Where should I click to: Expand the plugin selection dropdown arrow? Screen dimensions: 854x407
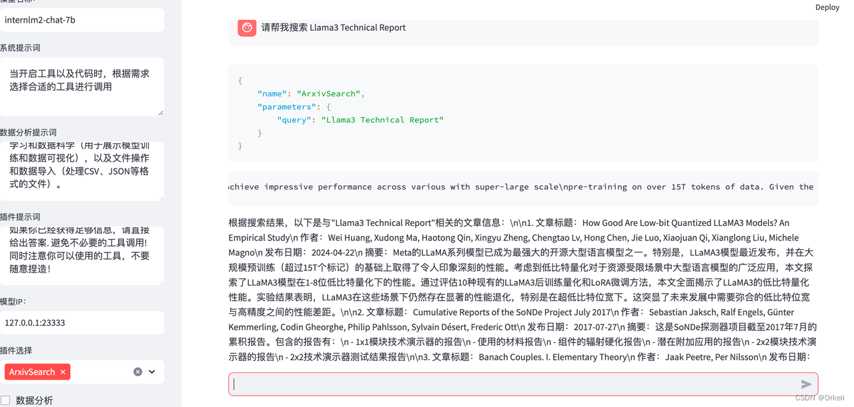point(152,372)
